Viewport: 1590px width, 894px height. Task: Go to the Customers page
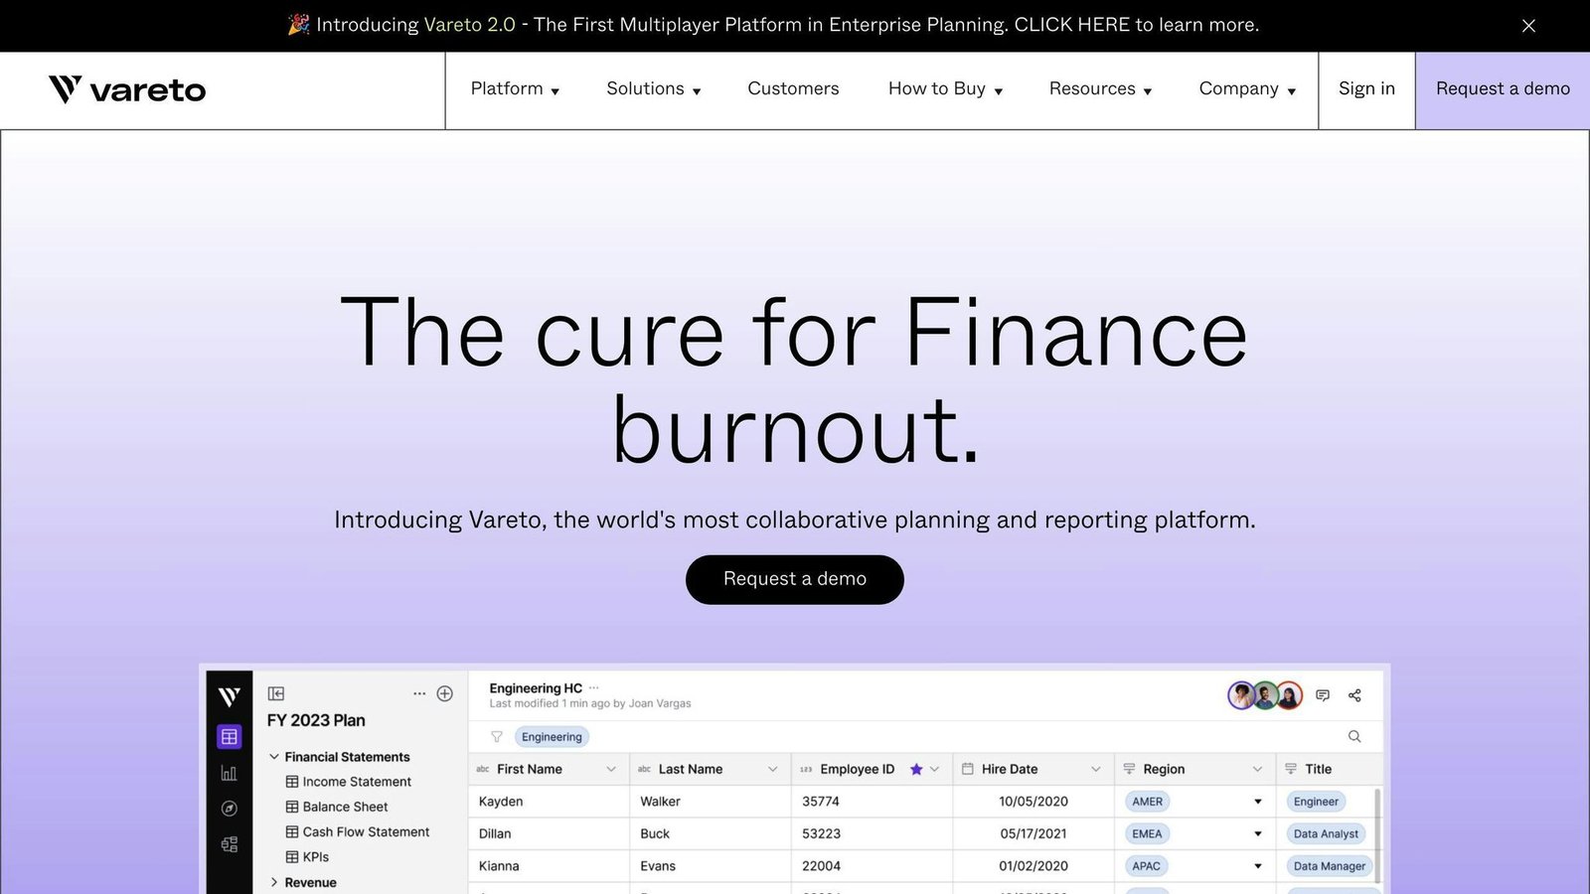793,89
